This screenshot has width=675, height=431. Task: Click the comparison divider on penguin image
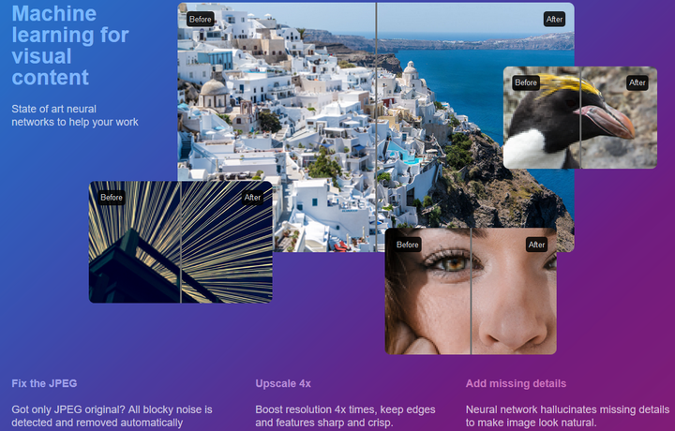click(x=580, y=117)
